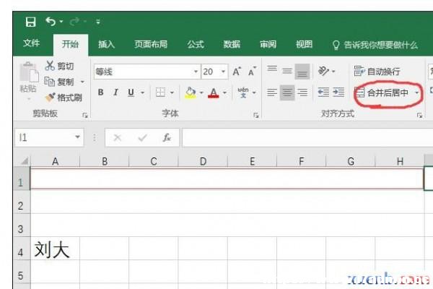This screenshot has height=289, width=433.
Task: Open the 公式 tab
Action: 196,44
